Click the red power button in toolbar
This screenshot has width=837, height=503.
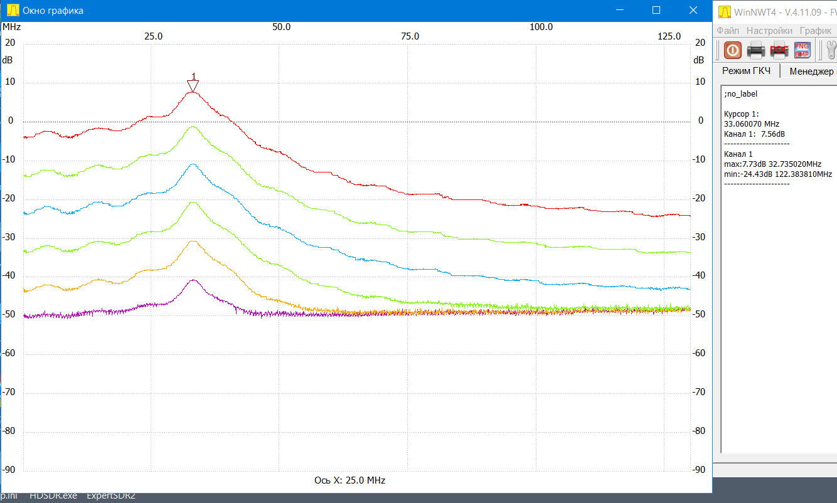point(732,50)
